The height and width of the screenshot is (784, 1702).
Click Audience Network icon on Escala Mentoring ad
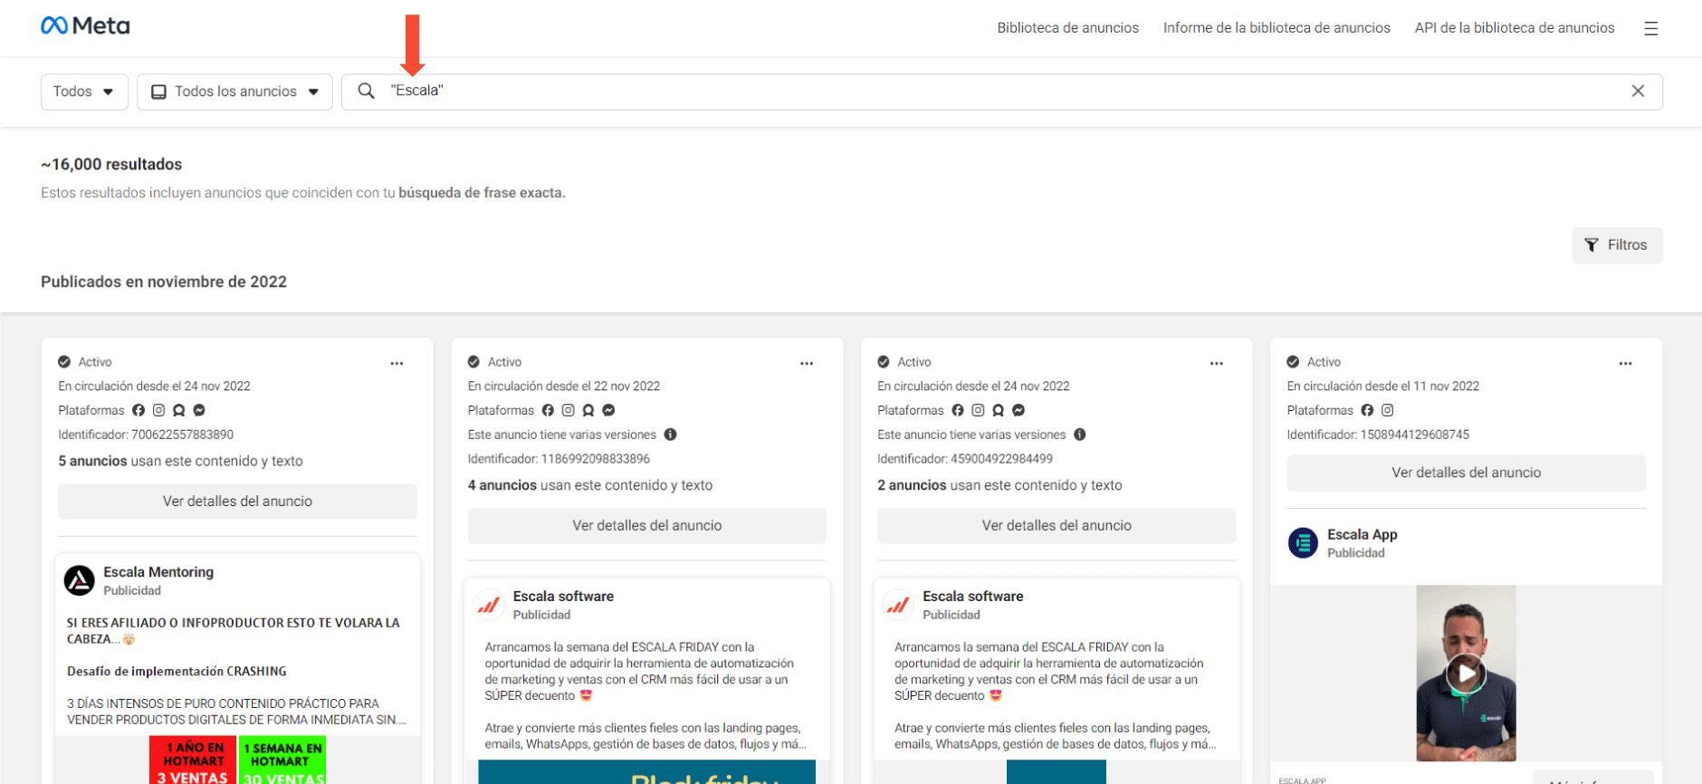179,410
